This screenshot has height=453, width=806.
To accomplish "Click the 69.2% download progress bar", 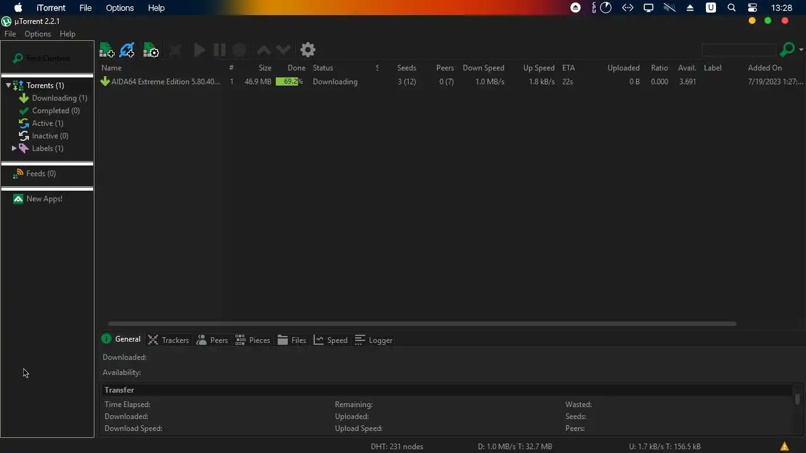I will [x=290, y=82].
